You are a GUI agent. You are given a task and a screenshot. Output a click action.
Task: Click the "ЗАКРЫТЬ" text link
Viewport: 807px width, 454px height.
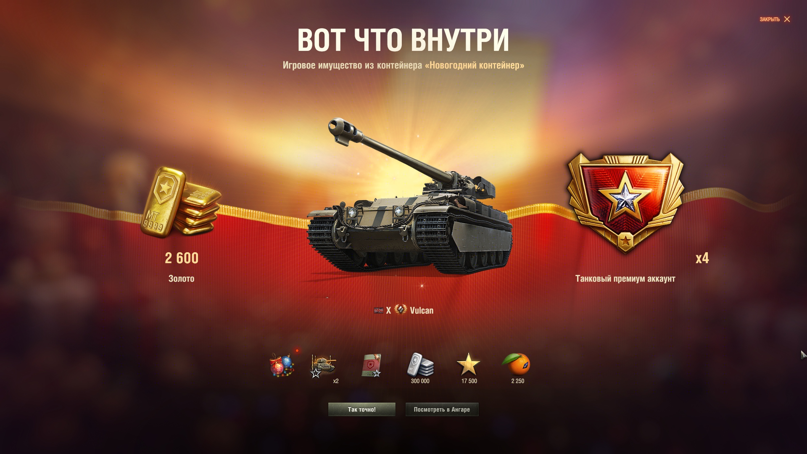tap(769, 19)
